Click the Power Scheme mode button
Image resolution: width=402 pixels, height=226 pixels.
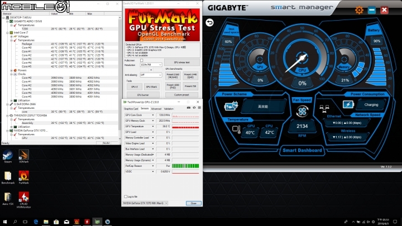tap(263, 107)
